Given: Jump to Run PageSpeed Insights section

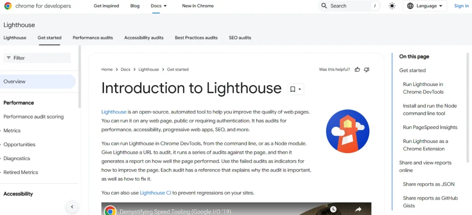Looking at the screenshot, I should (430, 127).
